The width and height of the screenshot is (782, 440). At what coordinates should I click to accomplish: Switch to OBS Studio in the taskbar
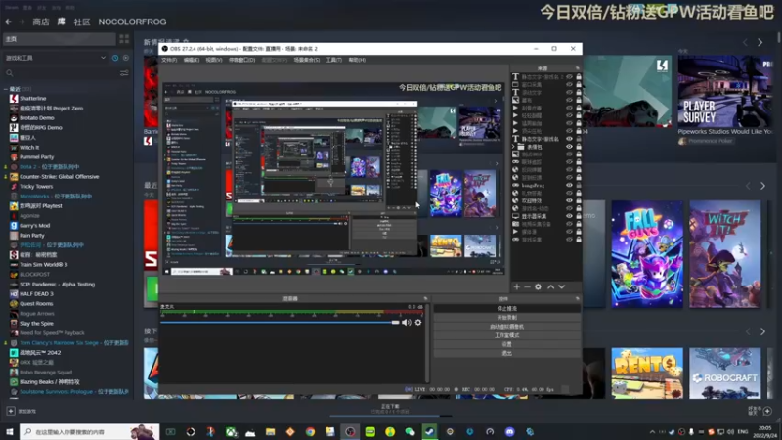tap(350, 432)
